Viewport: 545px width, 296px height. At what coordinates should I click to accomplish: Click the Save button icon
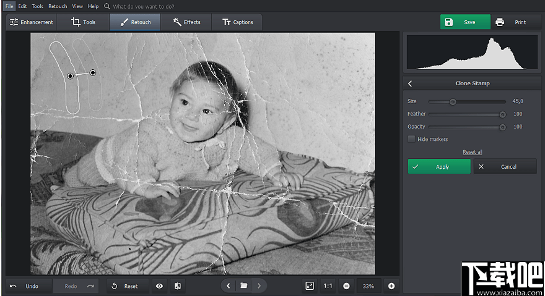tap(449, 22)
